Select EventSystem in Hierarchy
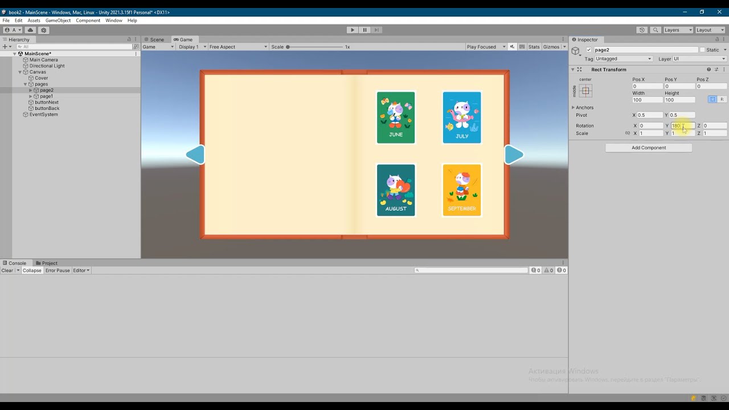This screenshot has height=410, width=729. [x=43, y=114]
